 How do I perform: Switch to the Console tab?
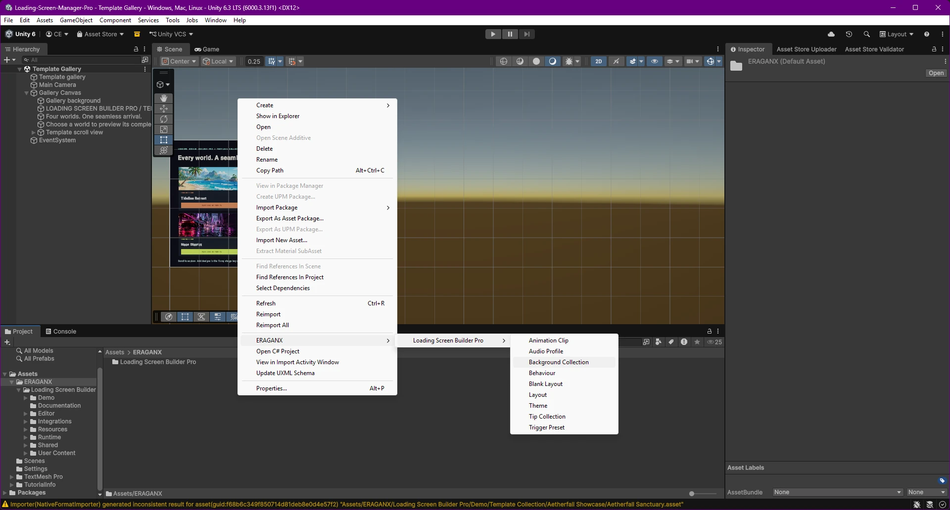60,331
